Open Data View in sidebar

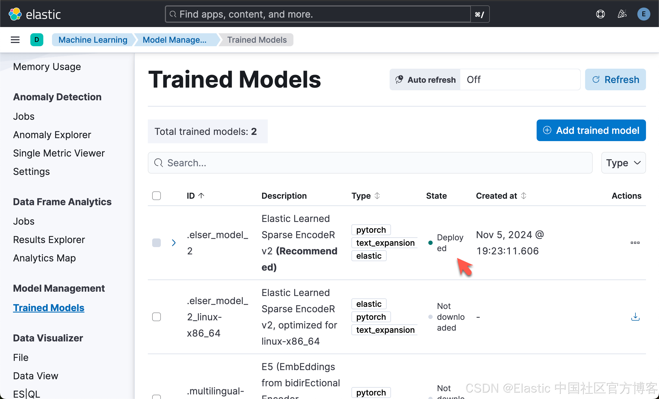[x=35, y=376]
